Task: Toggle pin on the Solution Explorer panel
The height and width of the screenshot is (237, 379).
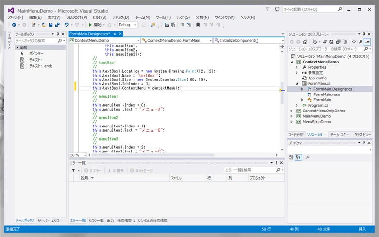Action: point(364,34)
